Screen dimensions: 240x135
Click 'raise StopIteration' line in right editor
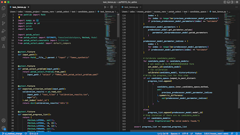(174, 121)
